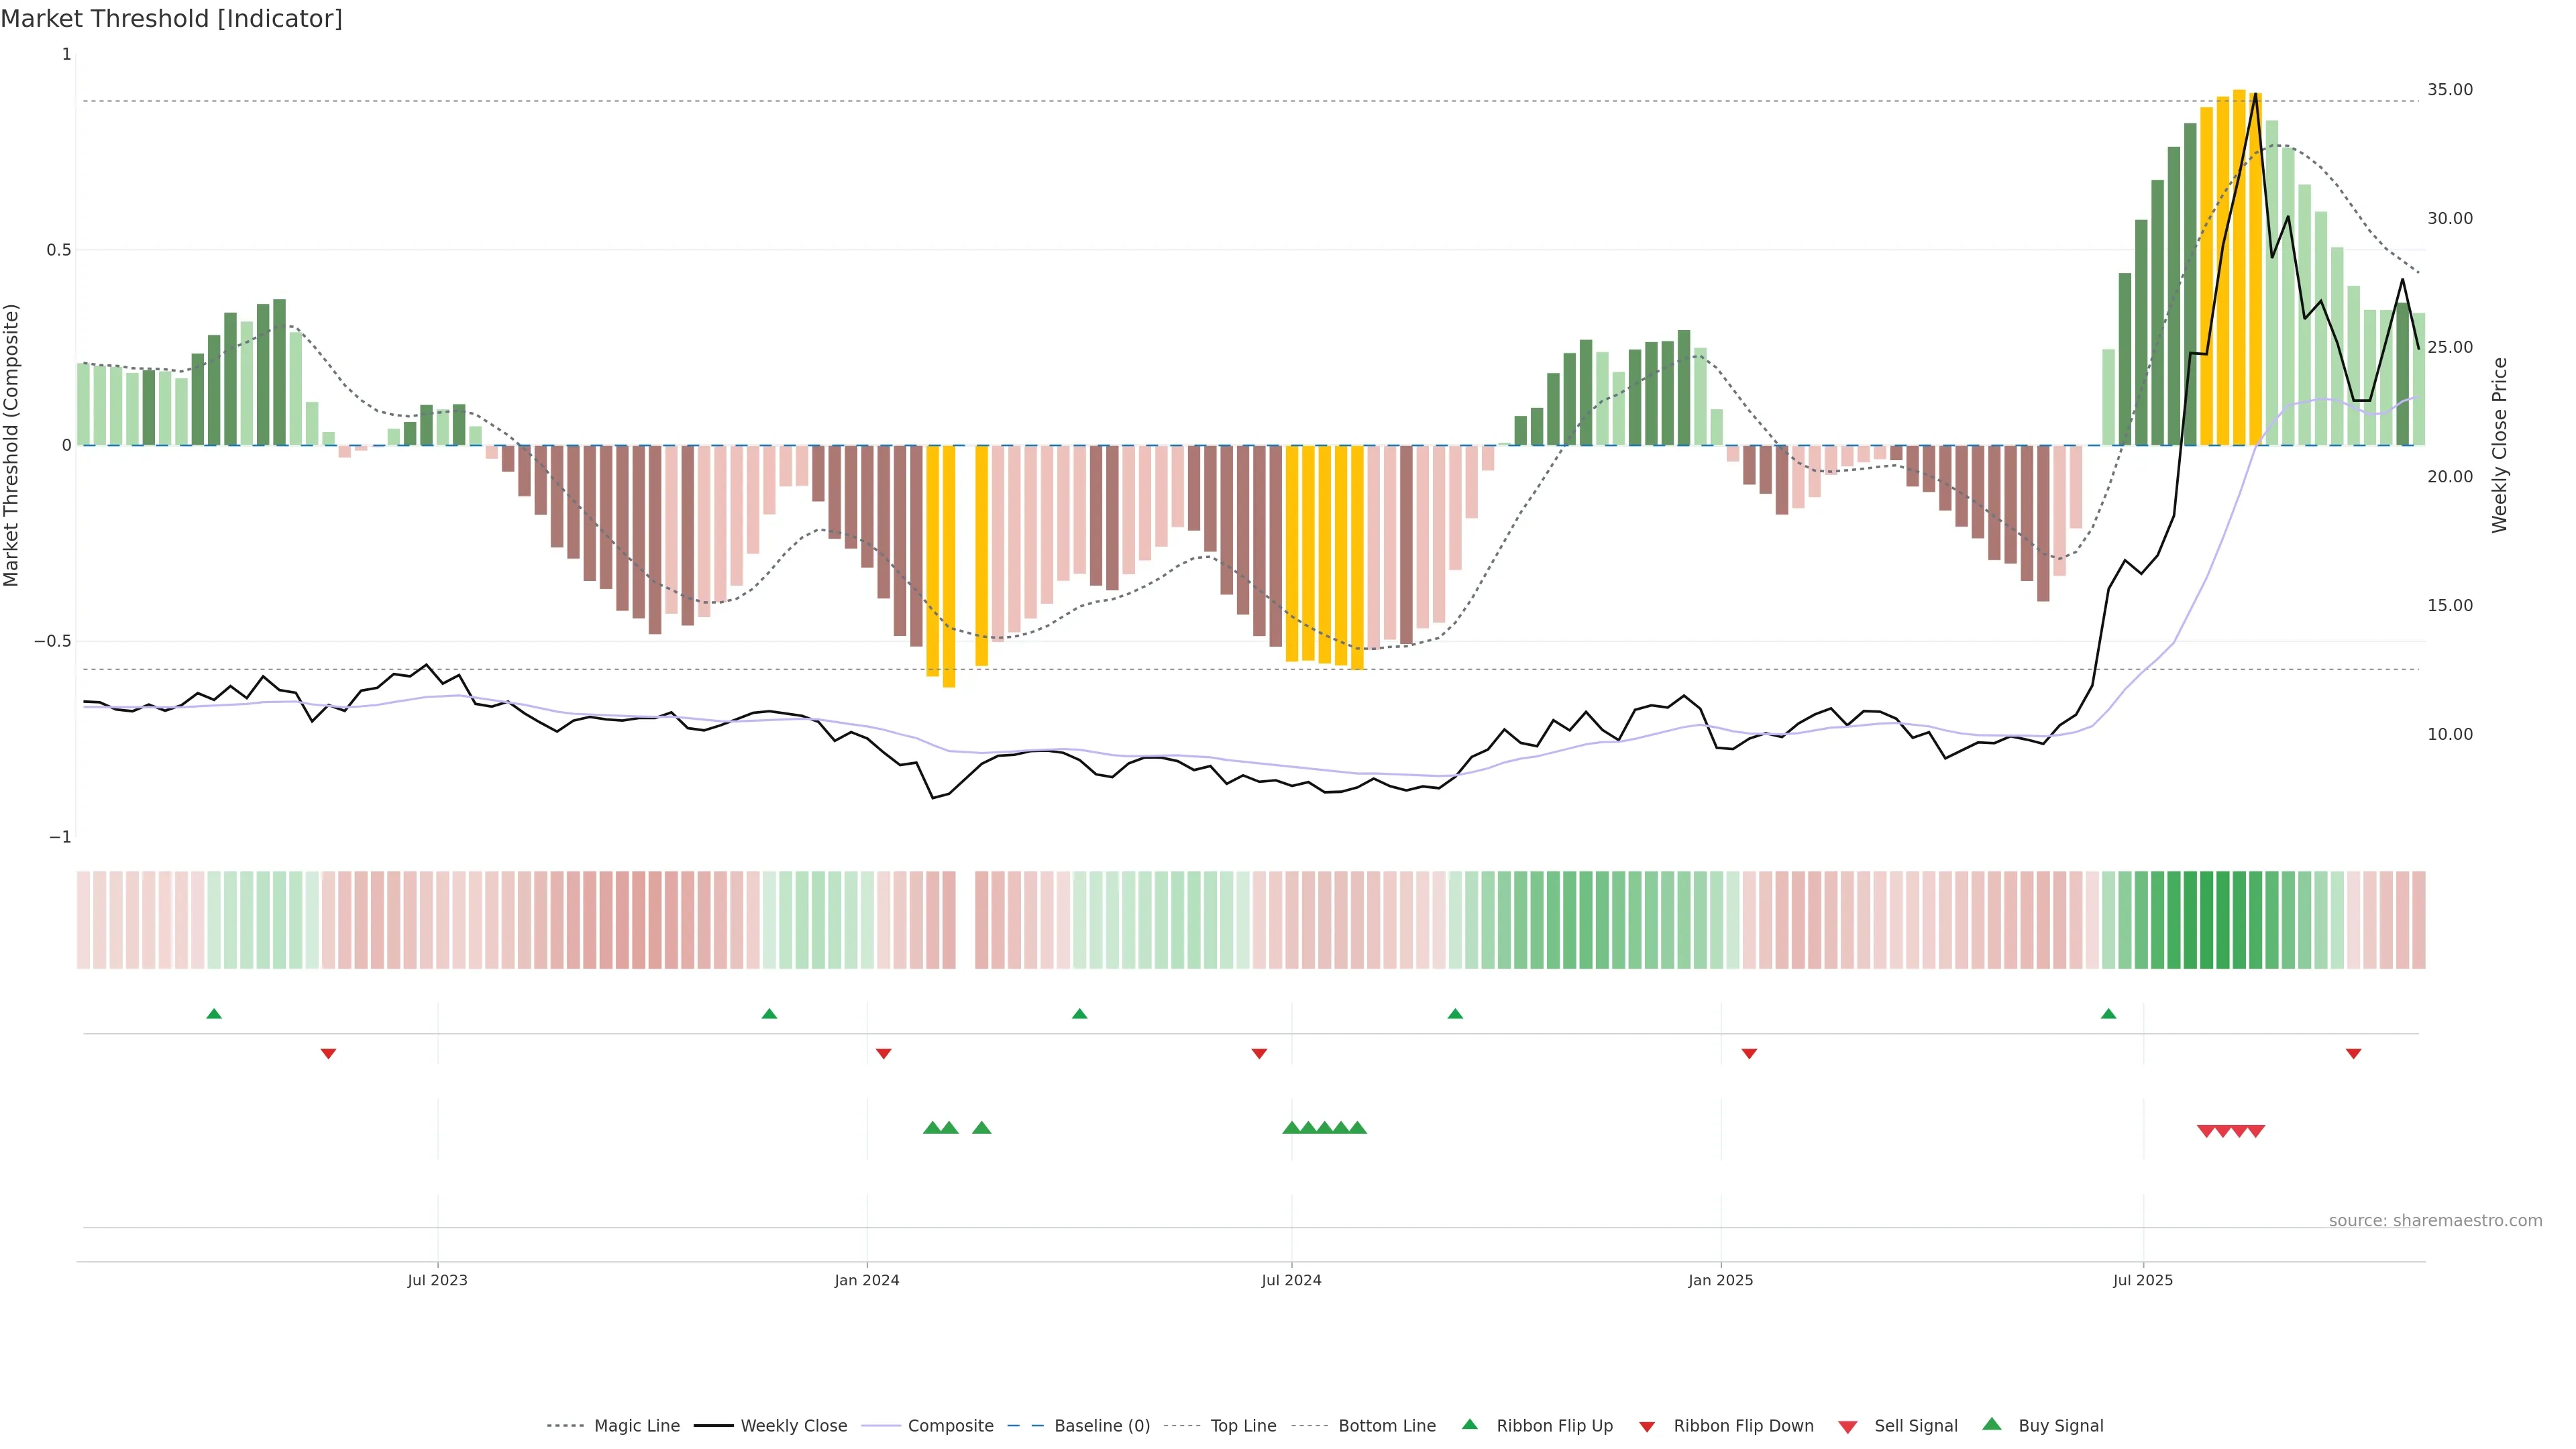
Task: Click the Sell Signal legend triangle icon
Action: click(1847, 1426)
